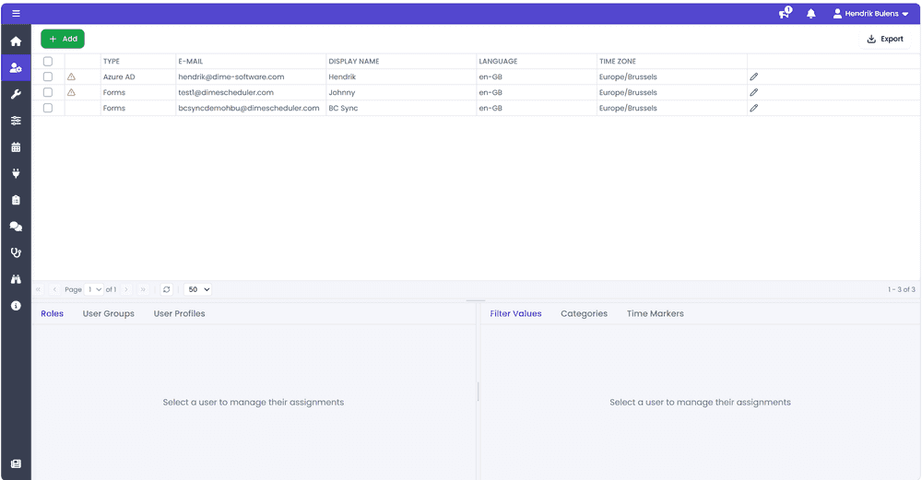
Task: Open the clipboard sidebar icon
Action: [x=16, y=200]
